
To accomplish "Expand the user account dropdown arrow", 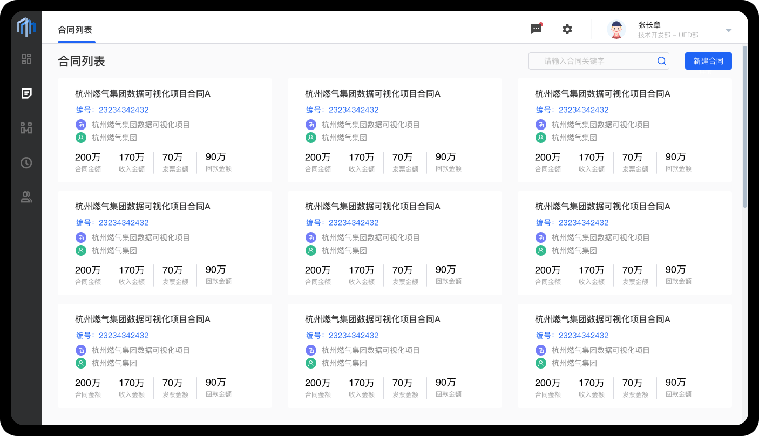I will pos(729,30).
